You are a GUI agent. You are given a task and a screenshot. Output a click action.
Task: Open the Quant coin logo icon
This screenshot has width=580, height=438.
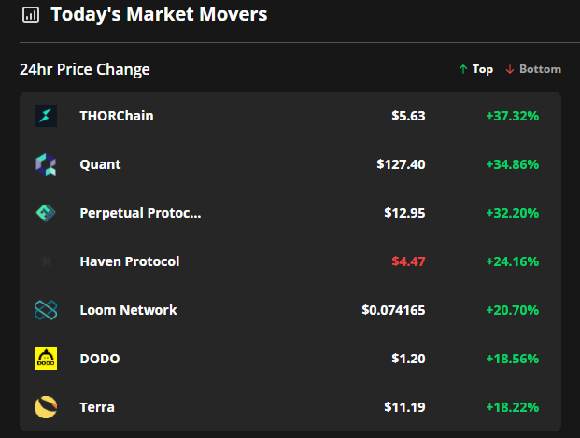46,164
